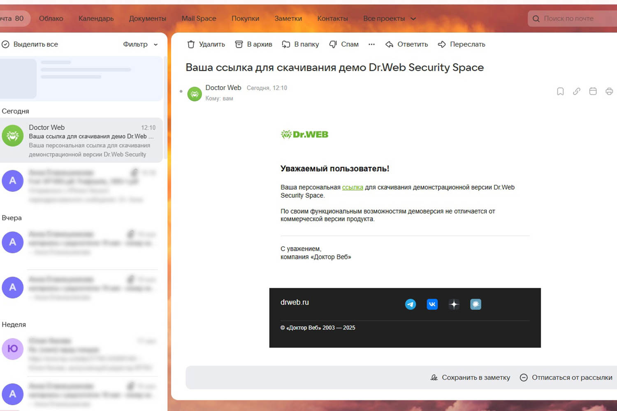Toggle the unread dot beside the Doctor Web sender

click(181, 91)
